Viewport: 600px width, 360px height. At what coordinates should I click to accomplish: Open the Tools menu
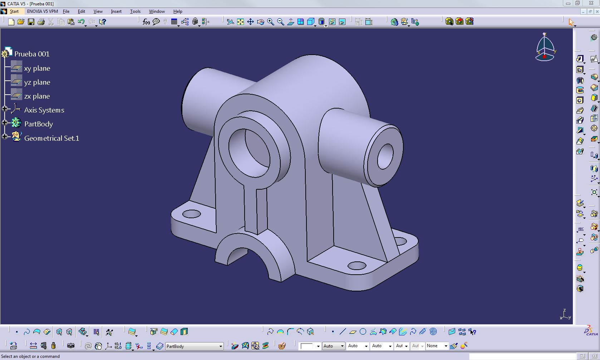[x=135, y=11]
